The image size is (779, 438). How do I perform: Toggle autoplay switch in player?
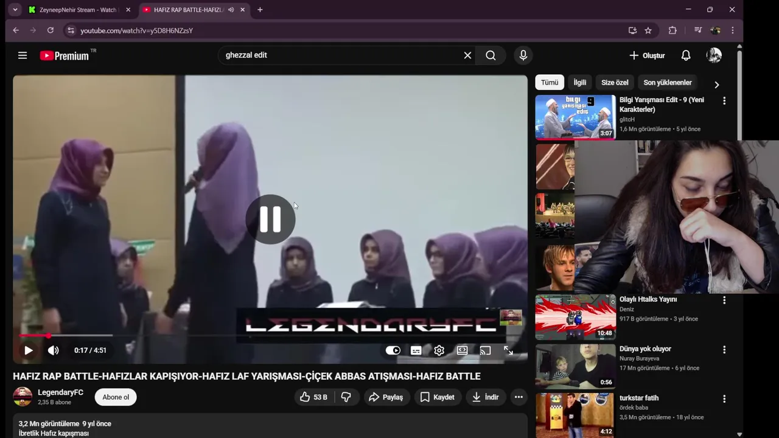click(393, 350)
